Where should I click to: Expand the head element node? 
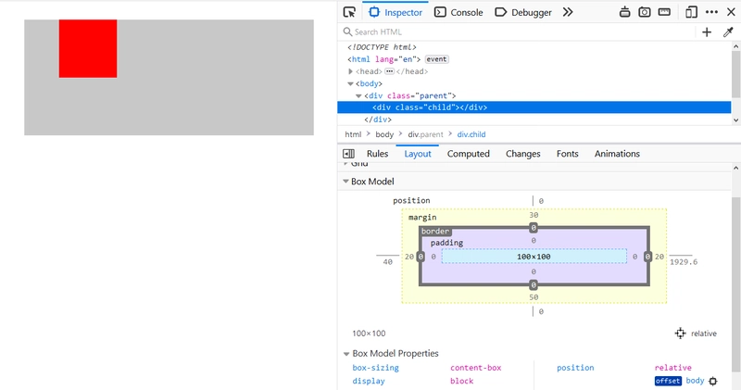351,71
